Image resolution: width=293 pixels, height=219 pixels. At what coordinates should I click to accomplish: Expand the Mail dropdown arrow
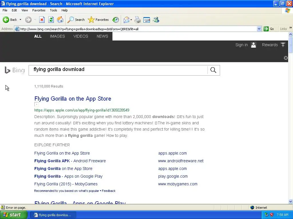pos(131,20)
